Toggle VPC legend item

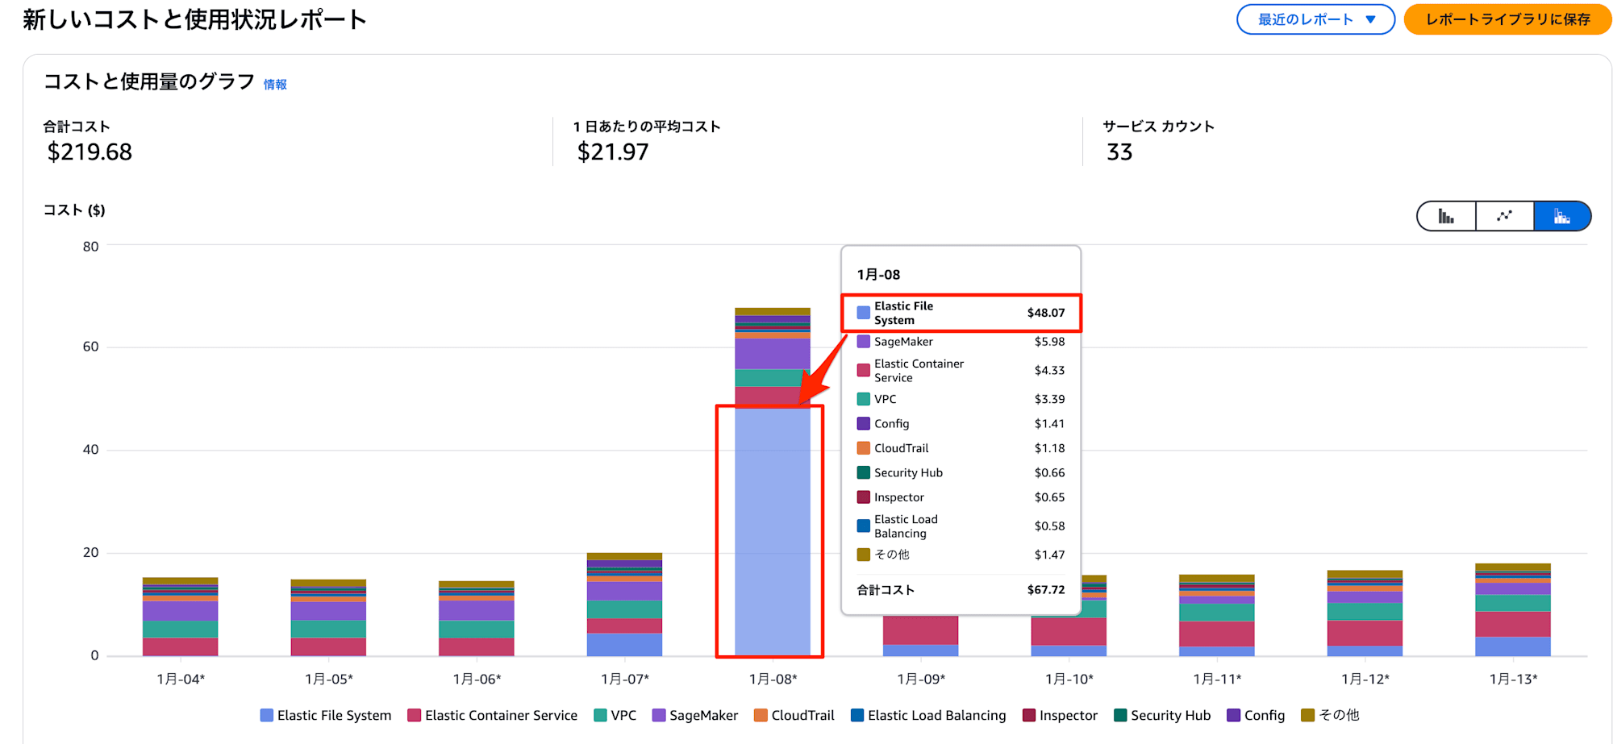point(615,715)
